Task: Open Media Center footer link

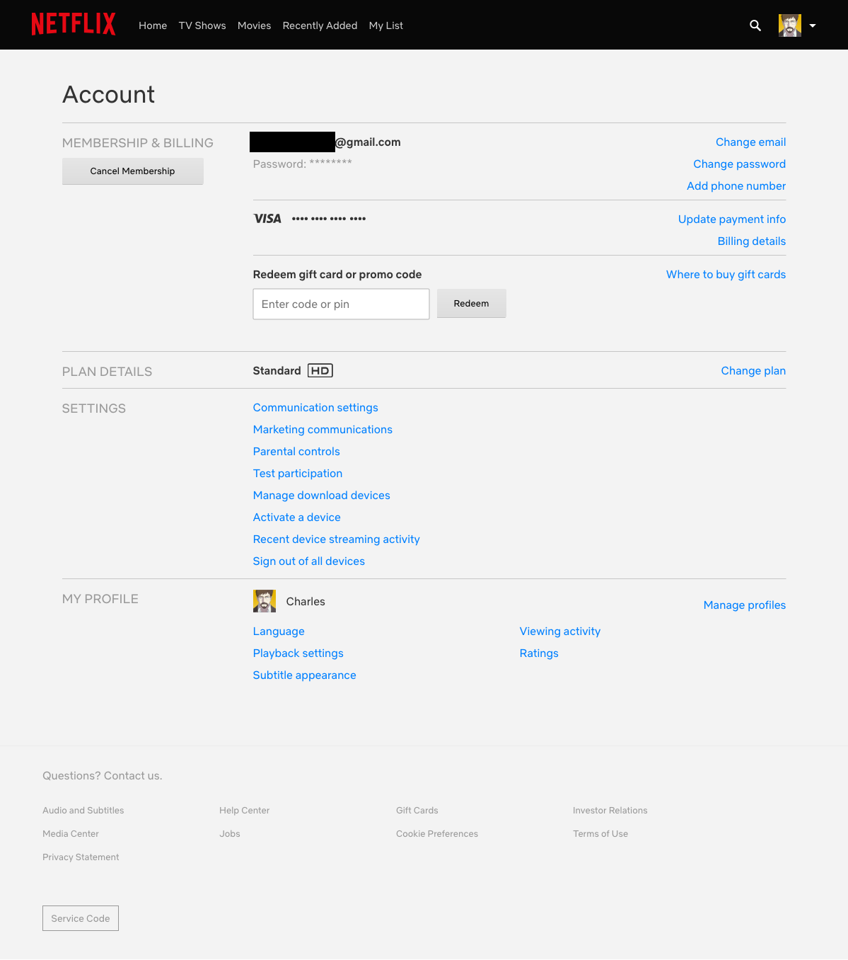Action: (71, 834)
